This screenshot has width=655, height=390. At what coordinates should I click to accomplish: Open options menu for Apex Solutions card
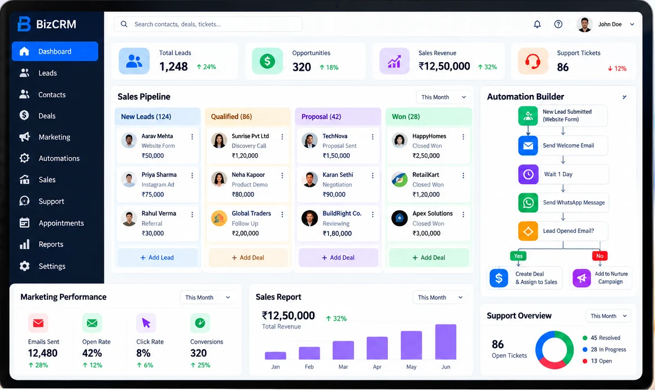[463, 214]
